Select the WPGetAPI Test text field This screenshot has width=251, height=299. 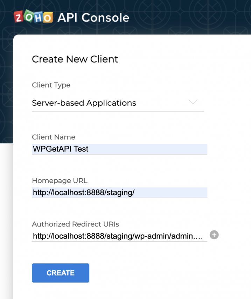click(119, 149)
